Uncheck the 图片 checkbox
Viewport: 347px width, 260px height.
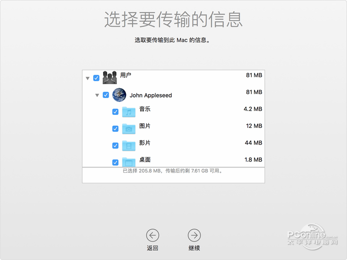[116, 129]
